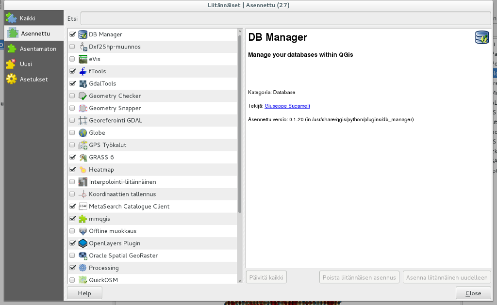
Task: Click the Globe plugin icon
Action: click(83, 133)
